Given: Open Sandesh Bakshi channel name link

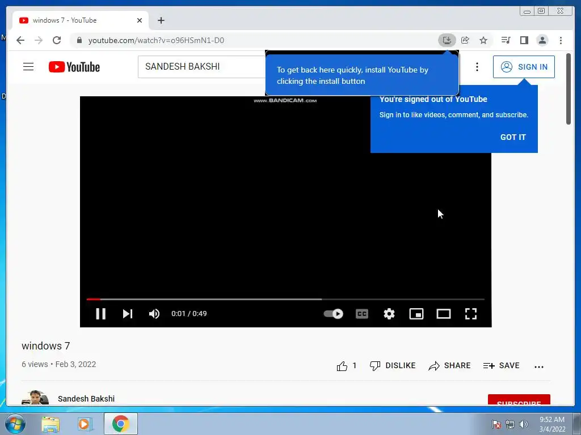Looking at the screenshot, I should point(86,399).
